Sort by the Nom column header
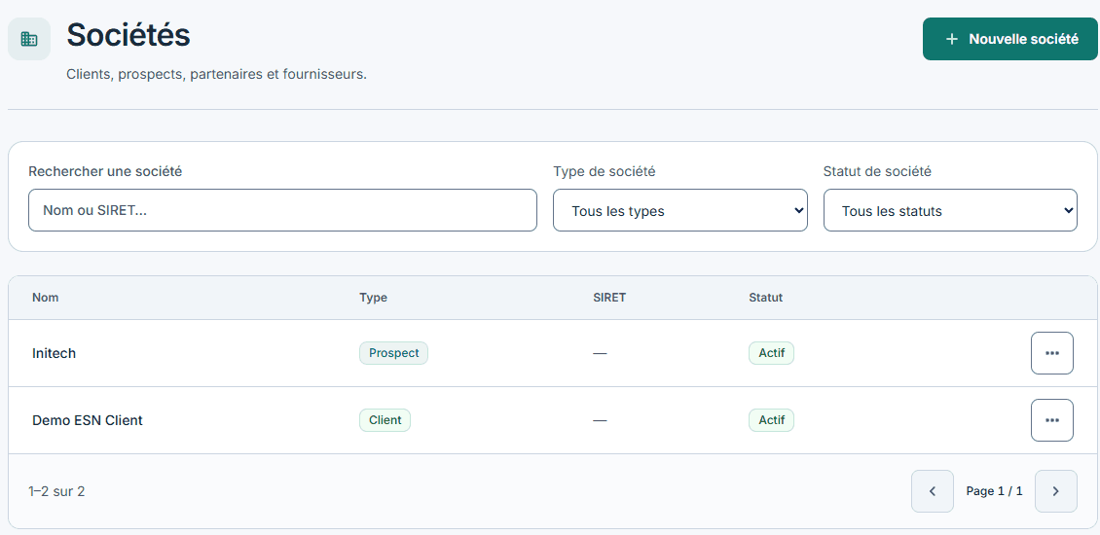Viewport: 1100px width, 535px height. pos(46,298)
